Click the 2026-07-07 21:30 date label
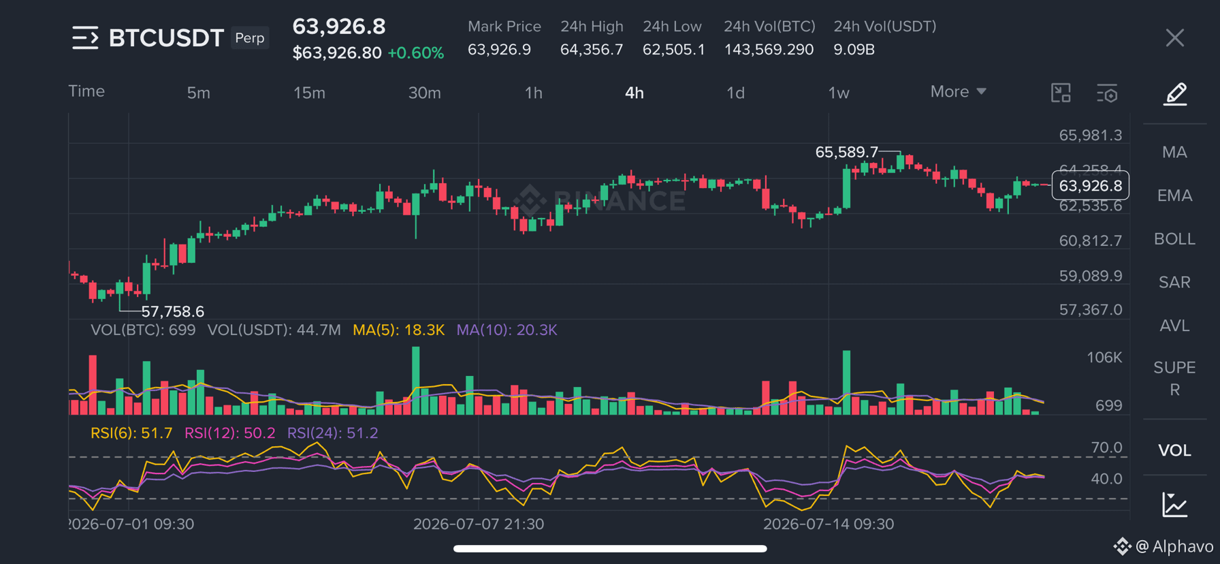Screen dimensions: 1220x564 click(479, 524)
